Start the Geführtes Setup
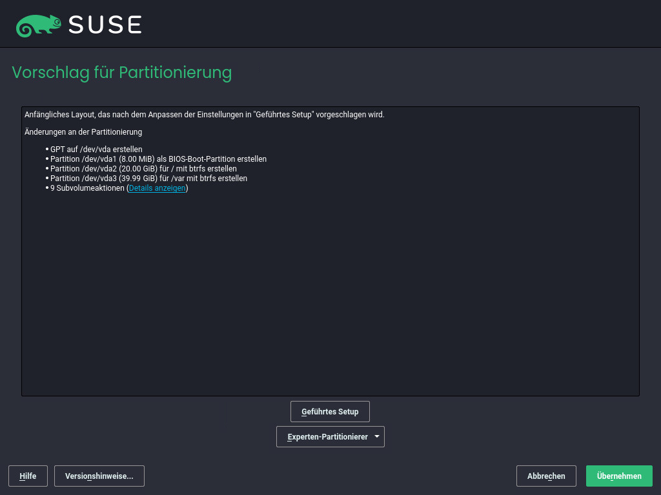 329,411
